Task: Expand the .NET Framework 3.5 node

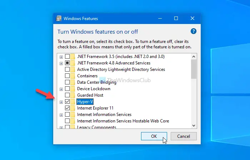Action: 61,57
